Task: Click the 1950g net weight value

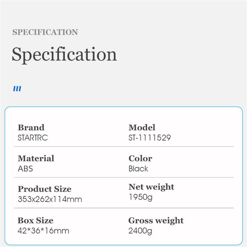Action: click(x=140, y=197)
